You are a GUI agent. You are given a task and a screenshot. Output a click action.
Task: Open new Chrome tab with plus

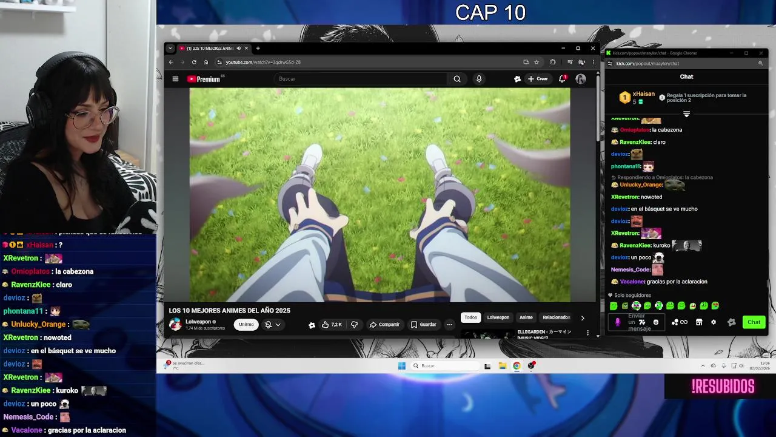coord(258,49)
